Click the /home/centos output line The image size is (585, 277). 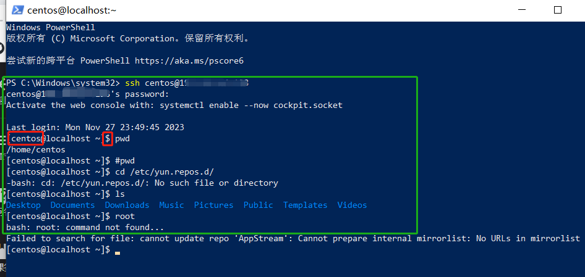click(x=36, y=150)
